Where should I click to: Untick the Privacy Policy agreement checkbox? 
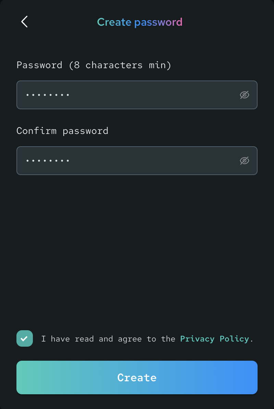(25, 338)
